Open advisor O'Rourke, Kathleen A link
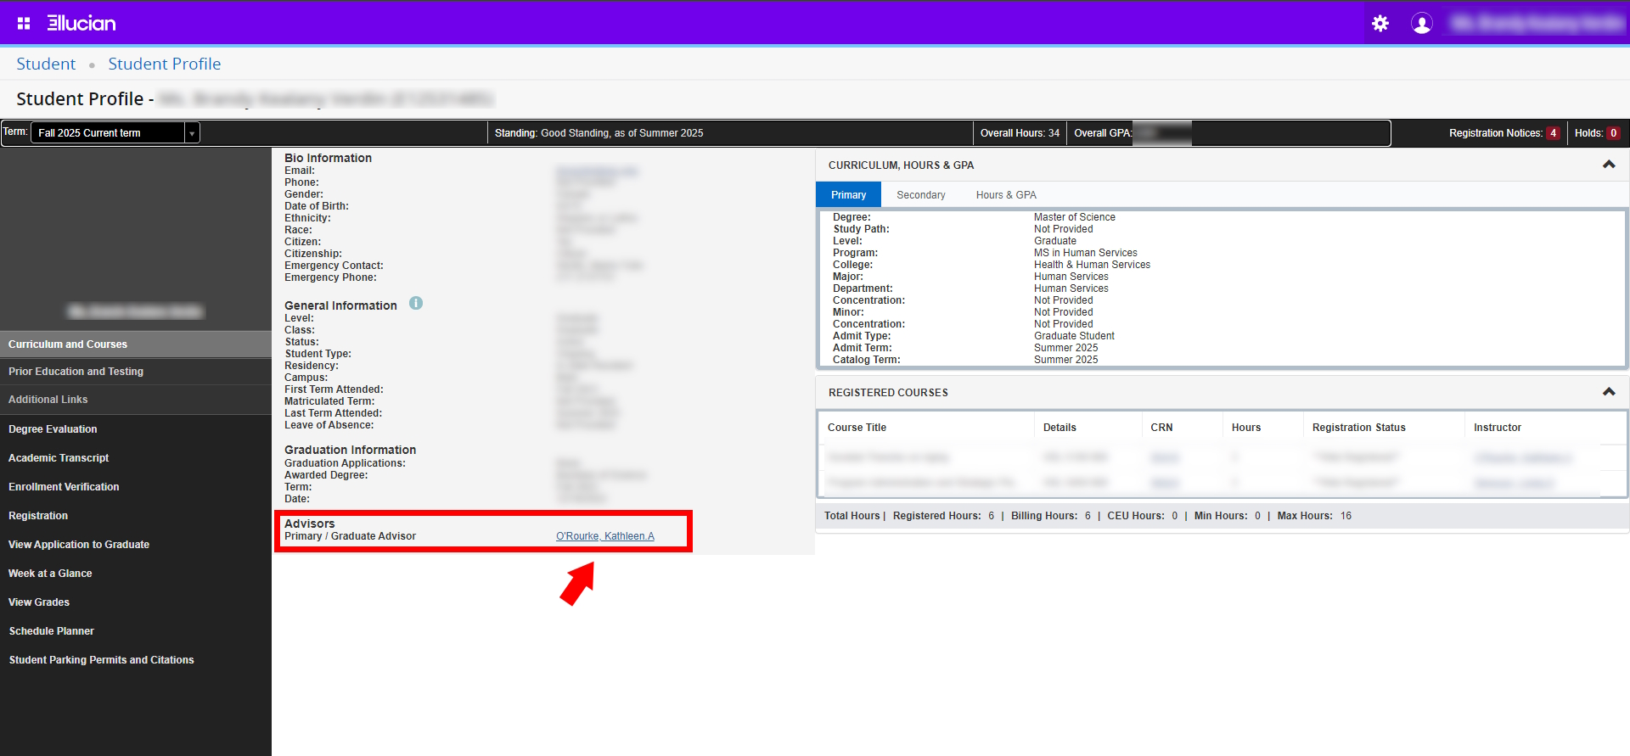 click(x=604, y=536)
